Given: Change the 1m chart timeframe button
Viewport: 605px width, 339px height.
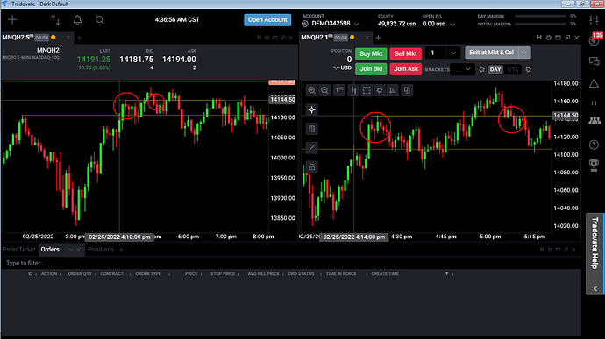Looking at the screenshot, I should [x=339, y=90].
